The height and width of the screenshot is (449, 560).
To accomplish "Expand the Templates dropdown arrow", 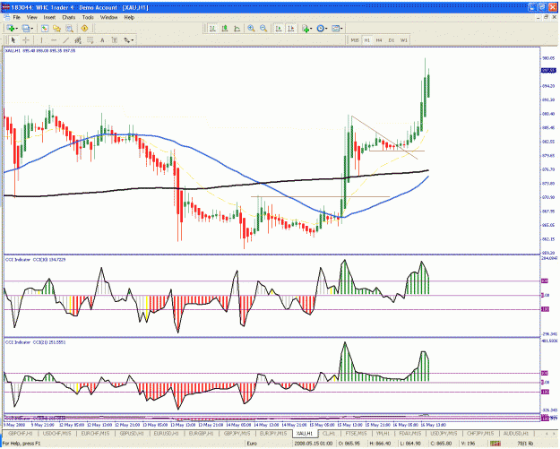I will (x=341, y=28).
